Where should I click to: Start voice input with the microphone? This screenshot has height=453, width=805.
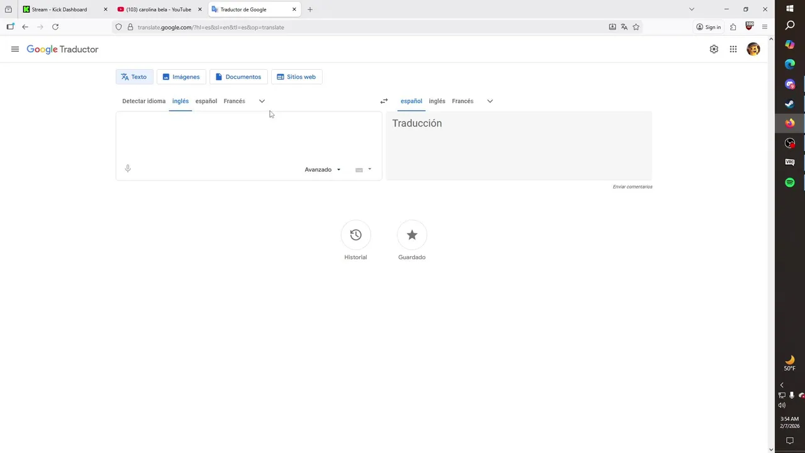[128, 168]
